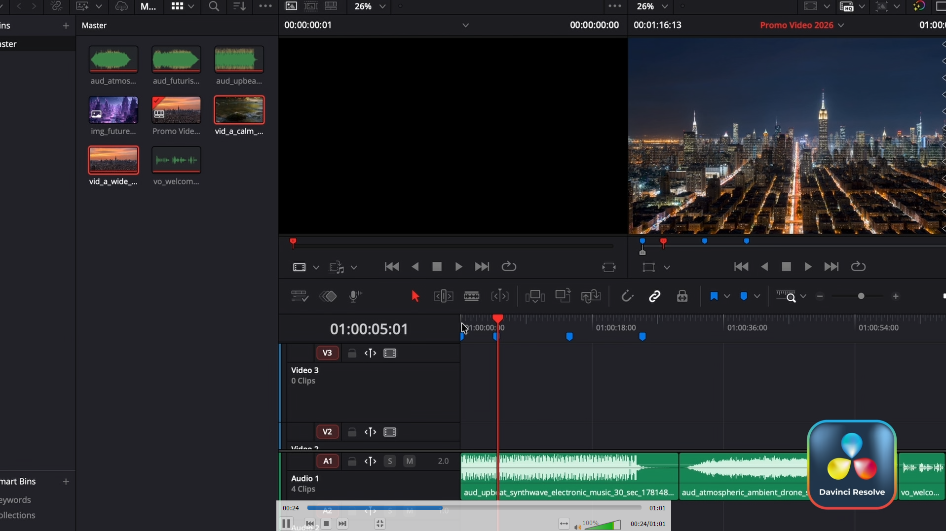Toggle timeline Snapping magnet
Viewport: 946px width, 531px height.
(x=627, y=296)
